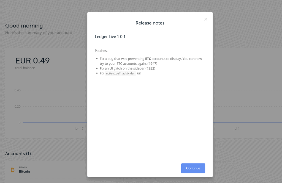Open the #932 issue link
The width and height of the screenshot is (282, 183).
pyautogui.click(x=150, y=68)
